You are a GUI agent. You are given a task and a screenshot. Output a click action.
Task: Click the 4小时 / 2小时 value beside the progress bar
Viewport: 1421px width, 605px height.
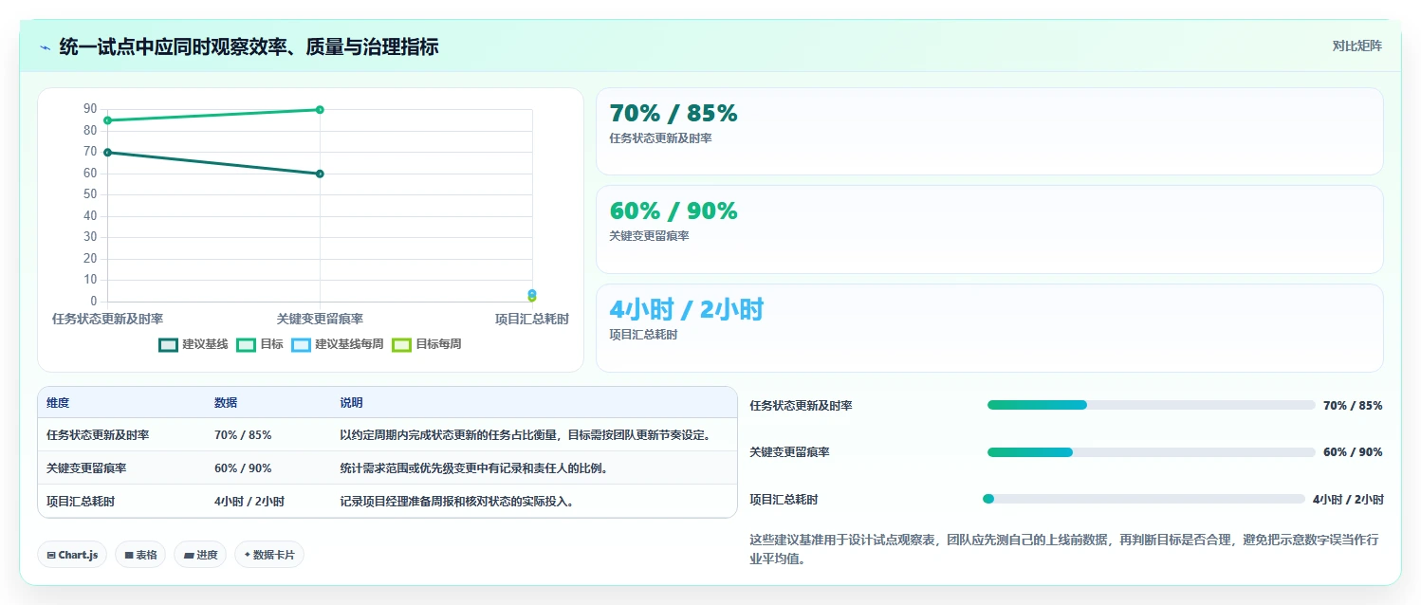tap(1348, 500)
